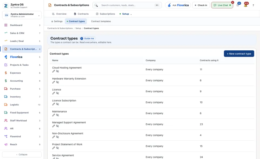Edit the Licence contract type
The height and width of the screenshot is (159, 260).
click(x=54, y=93)
